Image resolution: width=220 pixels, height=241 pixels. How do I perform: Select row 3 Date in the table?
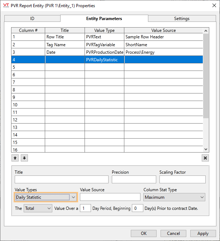pyautogui.click(x=64, y=52)
